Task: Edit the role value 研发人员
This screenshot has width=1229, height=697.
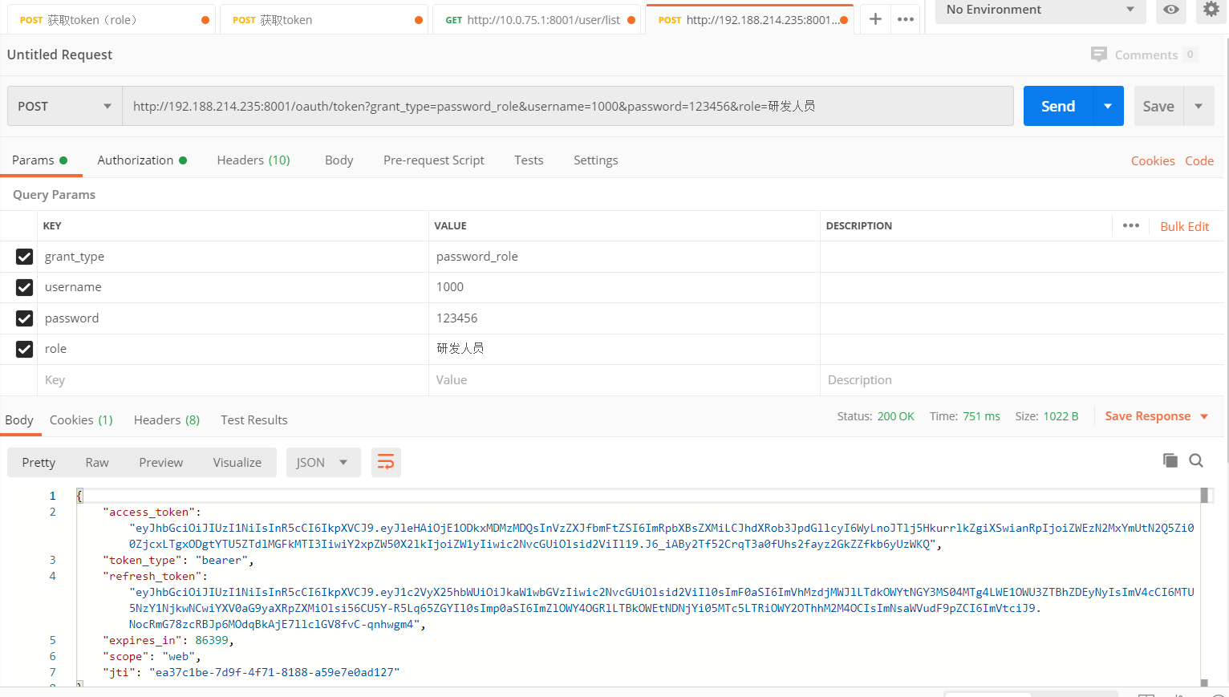Action: click(x=624, y=349)
